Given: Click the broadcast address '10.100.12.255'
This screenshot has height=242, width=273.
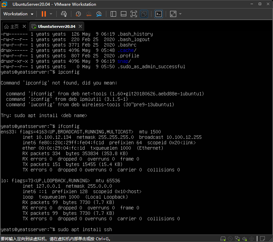Looking at the screenshot, I should 184,137.
